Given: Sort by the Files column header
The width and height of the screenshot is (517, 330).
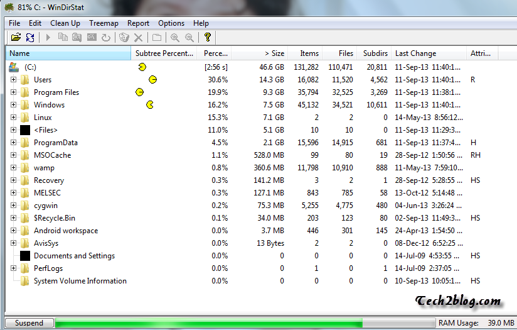Looking at the screenshot, I should 340,53.
